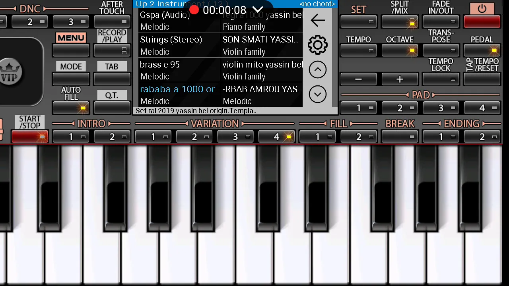Trigger Pad 4
This screenshot has height=286, width=509.
coord(482,108)
